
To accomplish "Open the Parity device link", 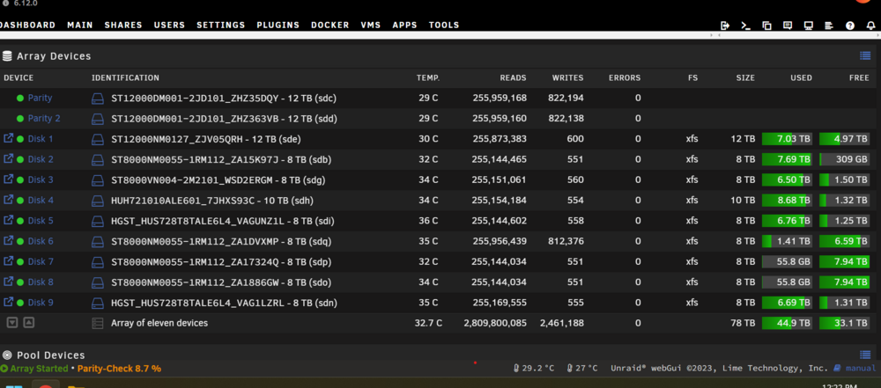I will point(40,98).
